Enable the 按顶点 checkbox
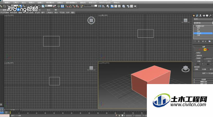This screenshot has height=117, width=213. [x=195, y=53]
